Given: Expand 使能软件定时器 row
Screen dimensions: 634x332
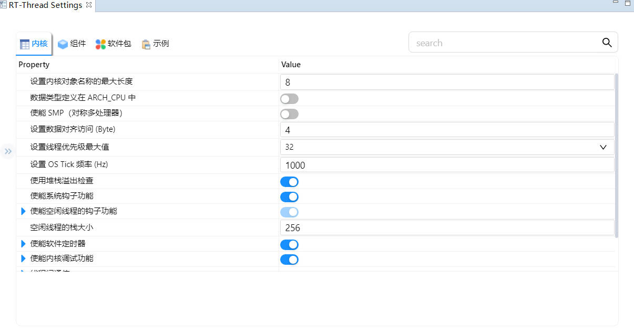Looking at the screenshot, I should (23, 244).
